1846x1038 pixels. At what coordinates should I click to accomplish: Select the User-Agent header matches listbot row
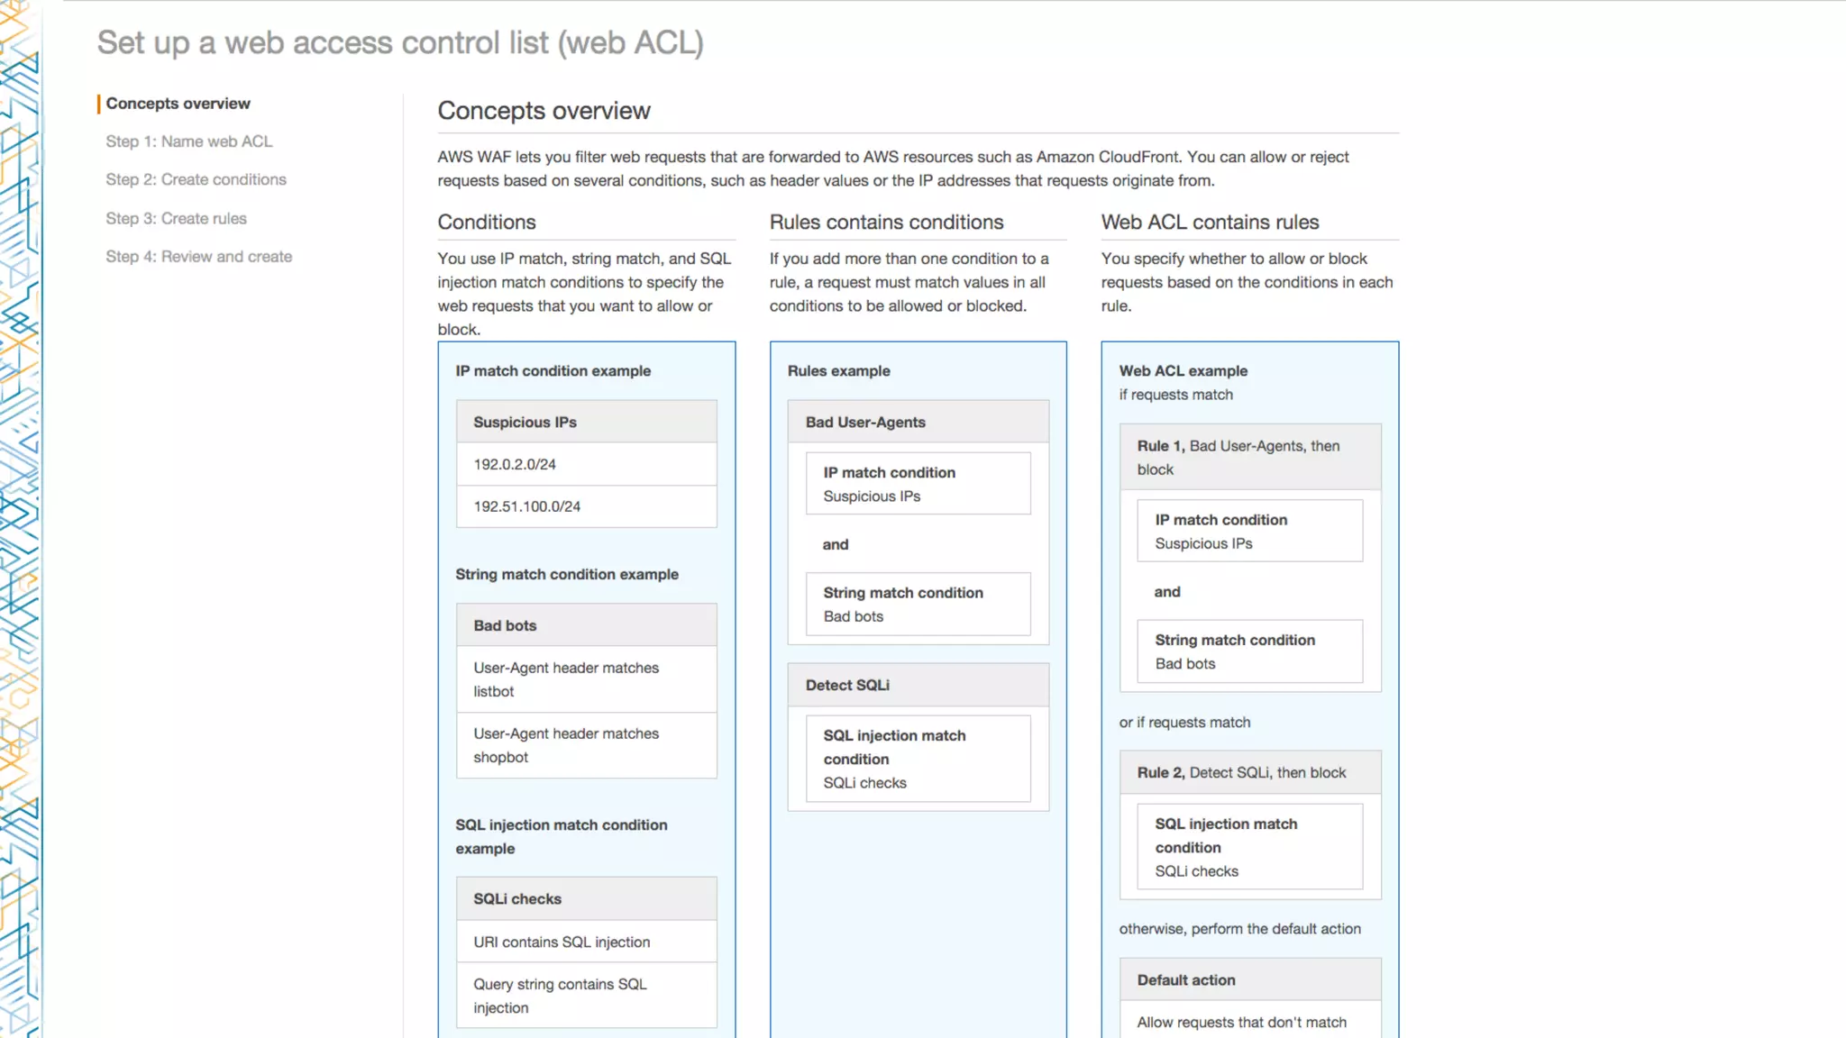point(586,679)
